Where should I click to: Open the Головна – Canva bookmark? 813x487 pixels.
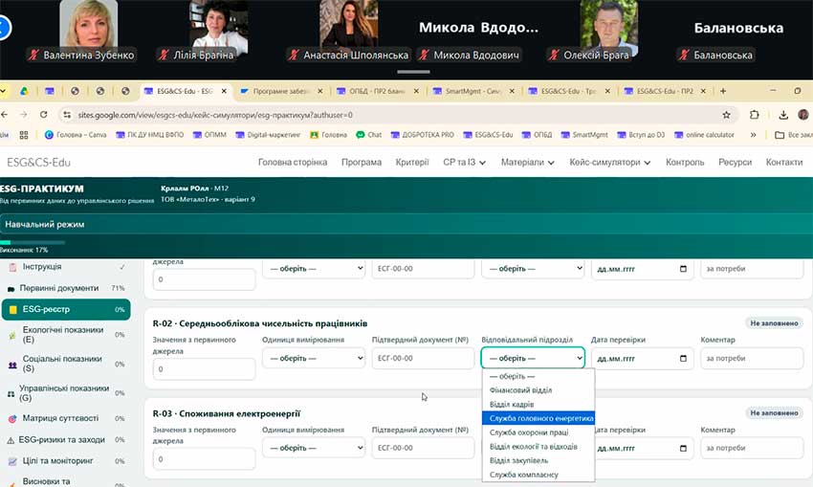[x=76, y=135]
